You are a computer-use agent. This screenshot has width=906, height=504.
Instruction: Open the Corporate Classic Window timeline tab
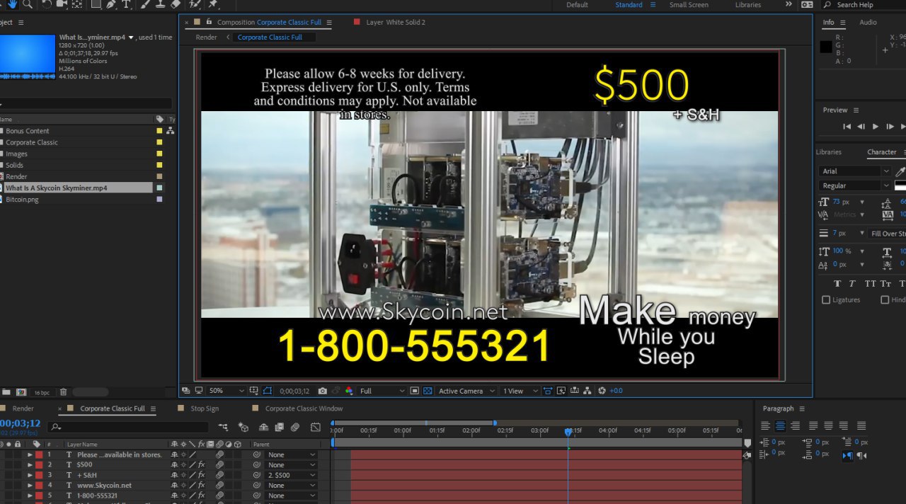pyautogui.click(x=304, y=408)
